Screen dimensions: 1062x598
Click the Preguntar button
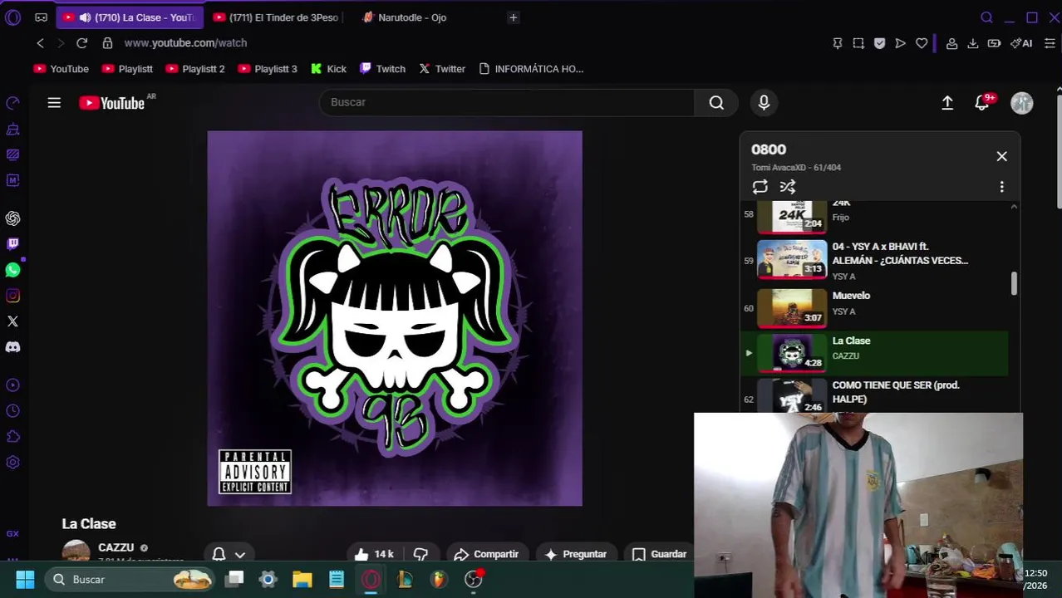coord(575,554)
